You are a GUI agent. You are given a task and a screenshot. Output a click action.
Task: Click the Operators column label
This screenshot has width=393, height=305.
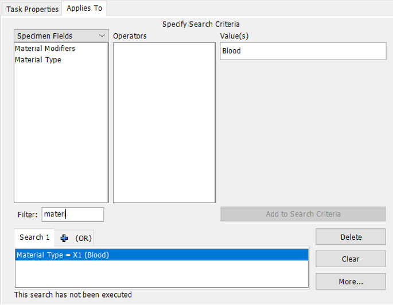tap(130, 36)
